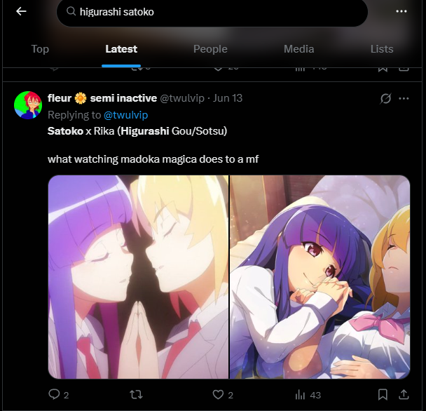Click fleur's profile avatar
Screen dimensions: 426x411
pos(28,105)
